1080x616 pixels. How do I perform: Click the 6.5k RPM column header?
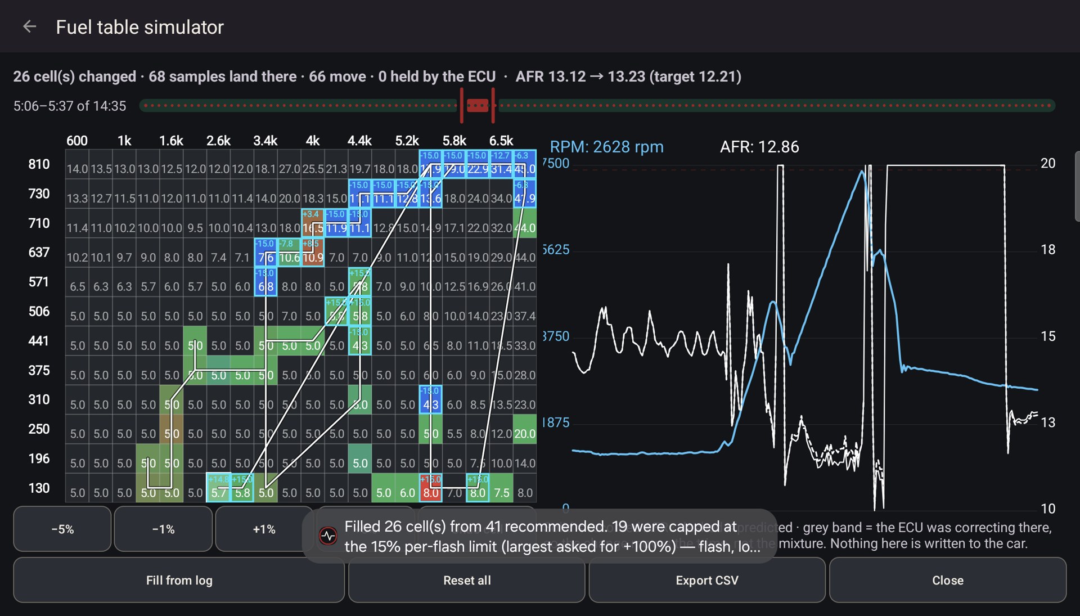[501, 141]
